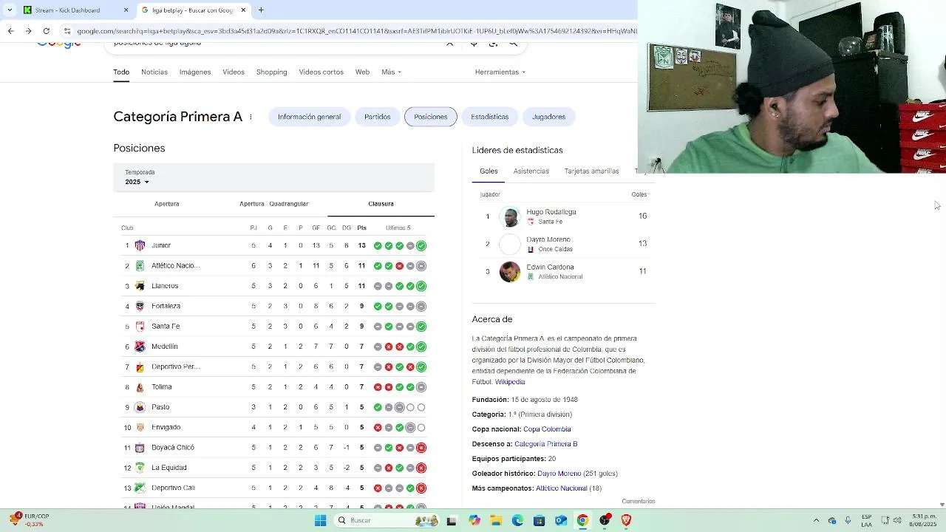Click the Llaneros team crest icon
Image resolution: width=946 pixels, height=532 pixels.
pos(140,286)
